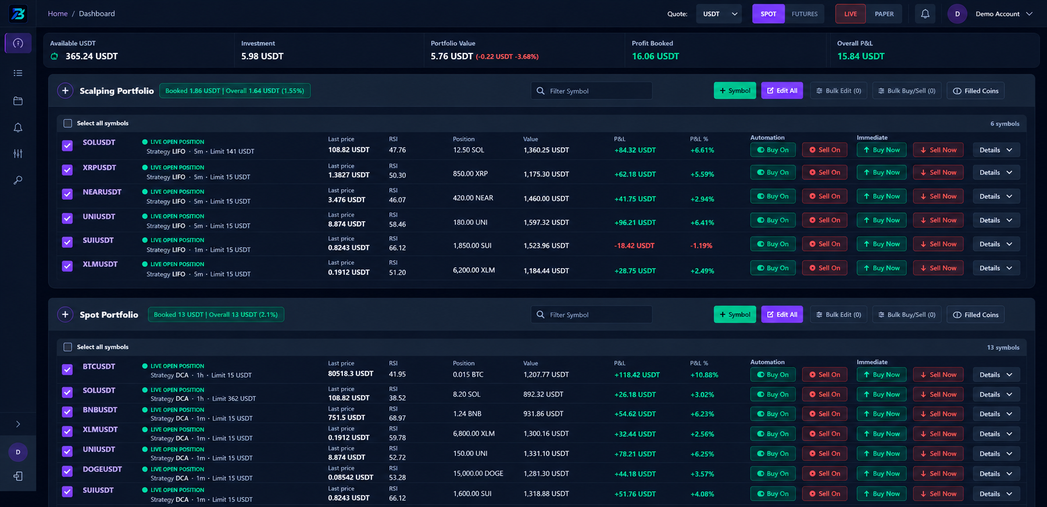The width and height of the screenshot is (1047, 507).
Task: Click the Scalping Portfolio Filter Symbol field
Action: click(591, 91)
